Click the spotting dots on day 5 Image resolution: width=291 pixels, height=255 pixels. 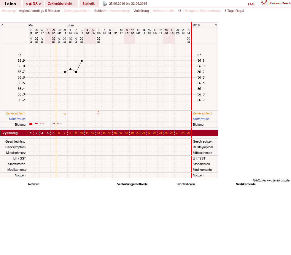tap(53, 123)
